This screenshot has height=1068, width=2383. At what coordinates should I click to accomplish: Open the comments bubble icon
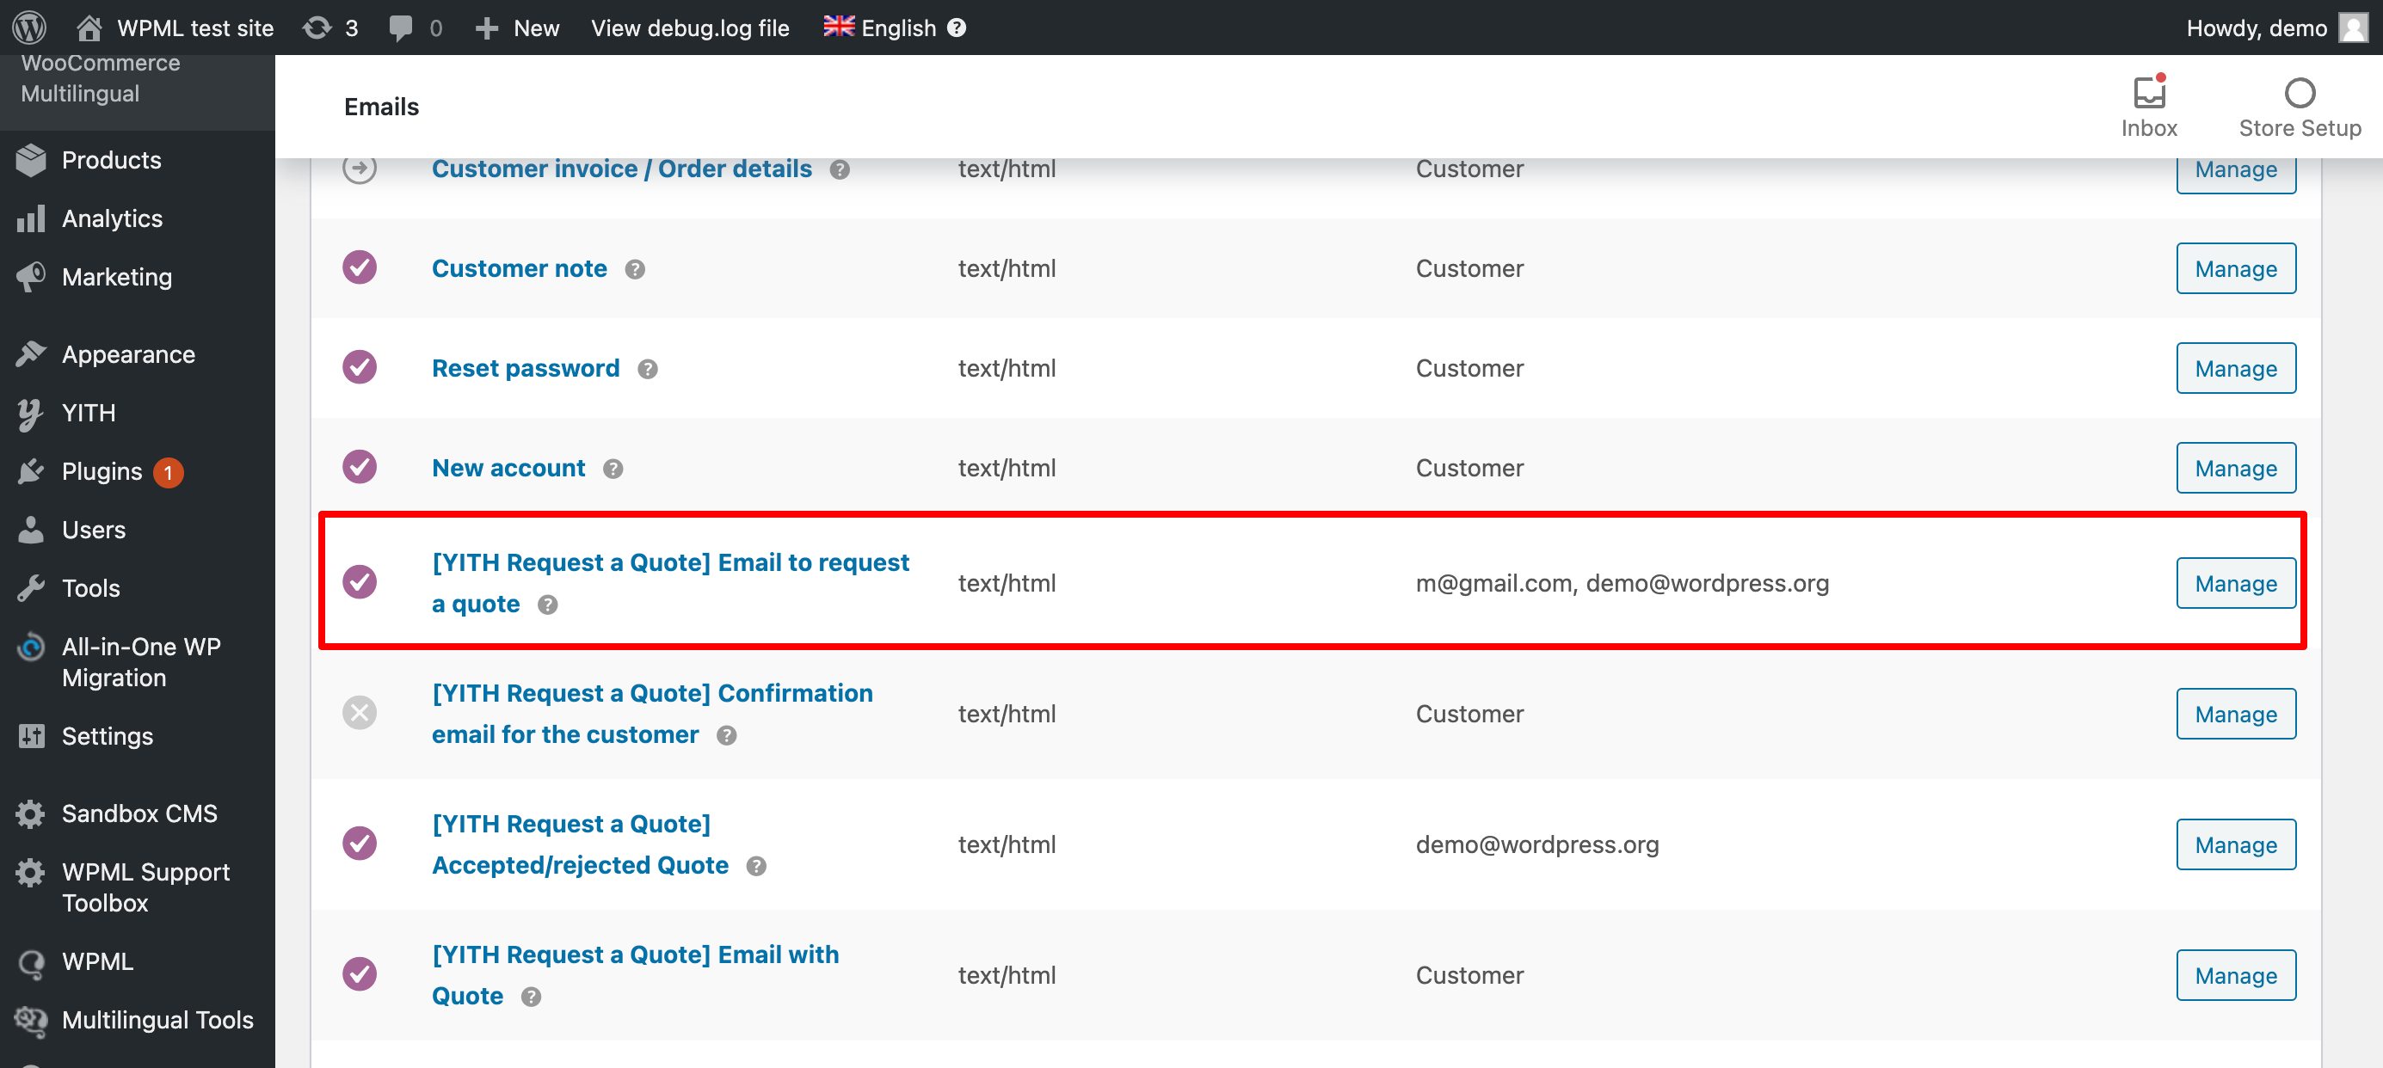401,28
